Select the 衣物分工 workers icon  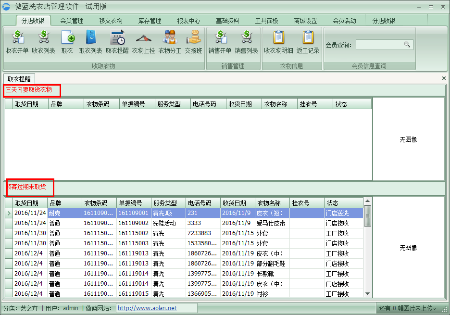click(x=170, y=41)
